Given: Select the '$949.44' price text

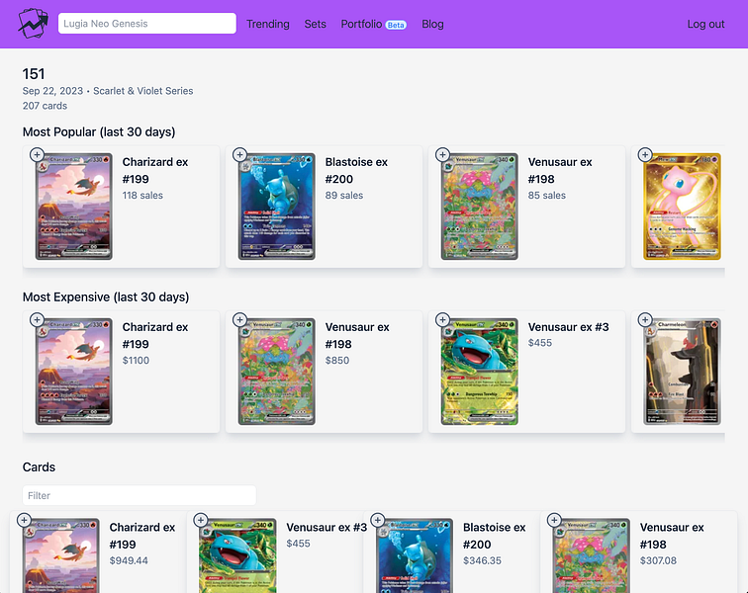Looking at the screenshot, I should (129, 560).
